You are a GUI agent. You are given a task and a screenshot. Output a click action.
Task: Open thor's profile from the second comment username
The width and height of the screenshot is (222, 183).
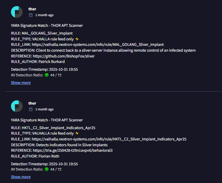(32, 103)
